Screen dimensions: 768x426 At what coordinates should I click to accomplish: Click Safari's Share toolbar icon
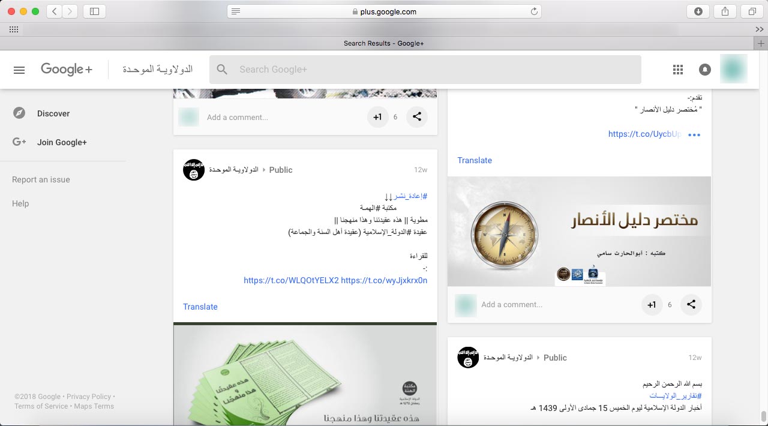pos(725,11)
